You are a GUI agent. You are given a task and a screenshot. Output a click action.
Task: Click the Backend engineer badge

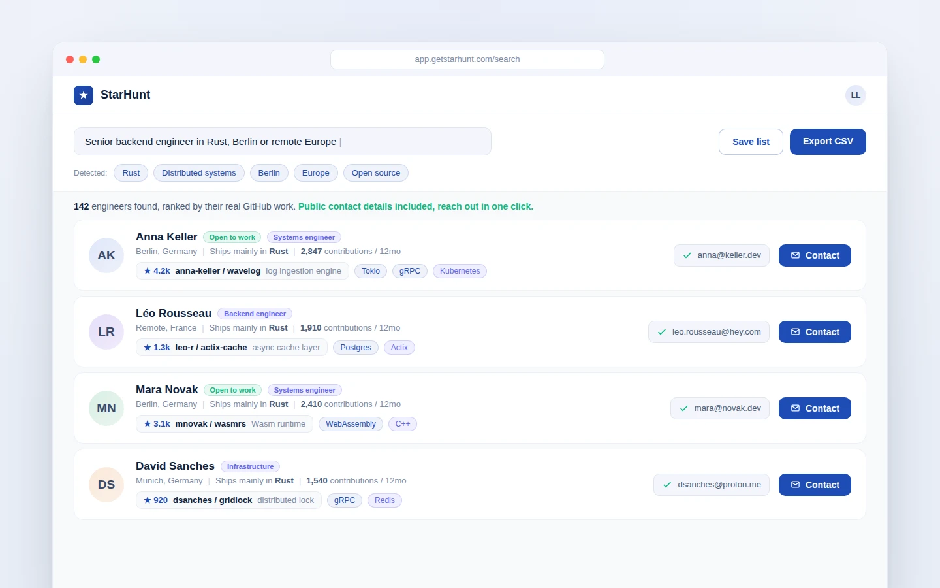[x=255, y=314]
